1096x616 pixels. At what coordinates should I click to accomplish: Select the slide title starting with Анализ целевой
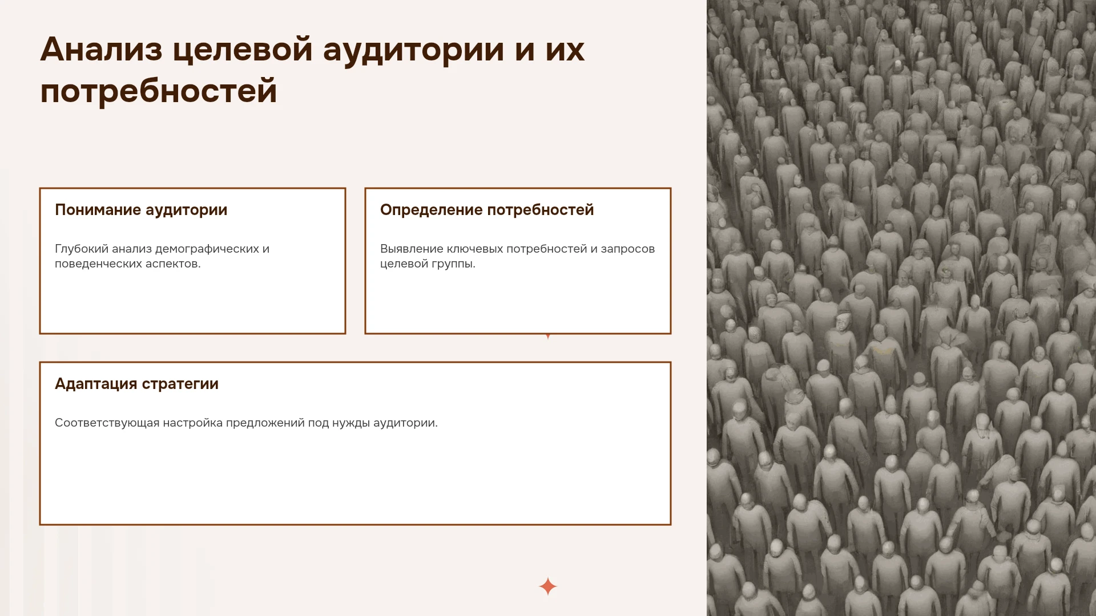(312, 70)
